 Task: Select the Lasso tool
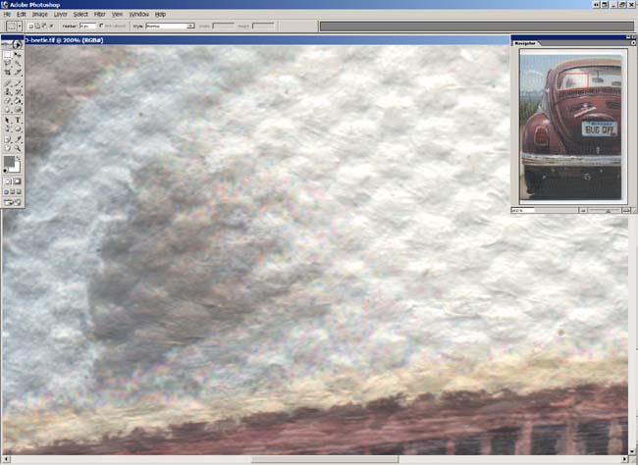click(7, 64)
